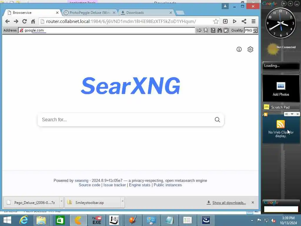Click the play-arrow toolbar icon
The image size is (301, 226).
(x=234, y=21)
